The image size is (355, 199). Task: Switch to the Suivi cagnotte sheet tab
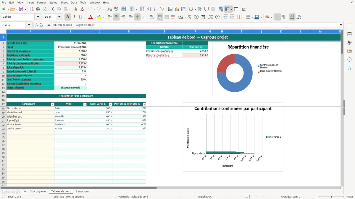38,191
